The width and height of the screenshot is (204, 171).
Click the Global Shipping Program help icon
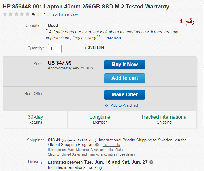coord(97,145)
